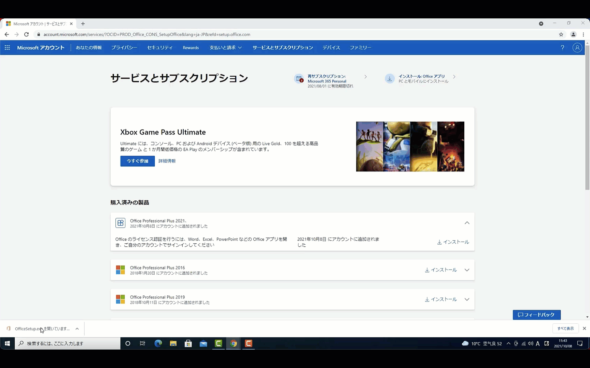The height and width of the screenshot is (368, 590).
Task: Click the resubscribe Microsoft 365 calendar icon
Action: pos(299,79)
